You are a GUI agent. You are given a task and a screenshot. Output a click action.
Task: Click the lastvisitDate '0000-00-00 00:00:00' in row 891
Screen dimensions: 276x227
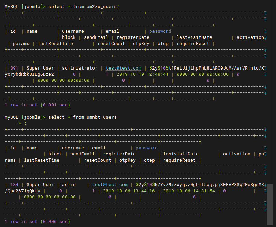(203, 74)
